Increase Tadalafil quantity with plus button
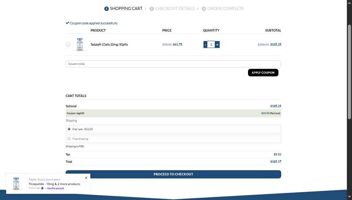 click(x=217, y=45)
